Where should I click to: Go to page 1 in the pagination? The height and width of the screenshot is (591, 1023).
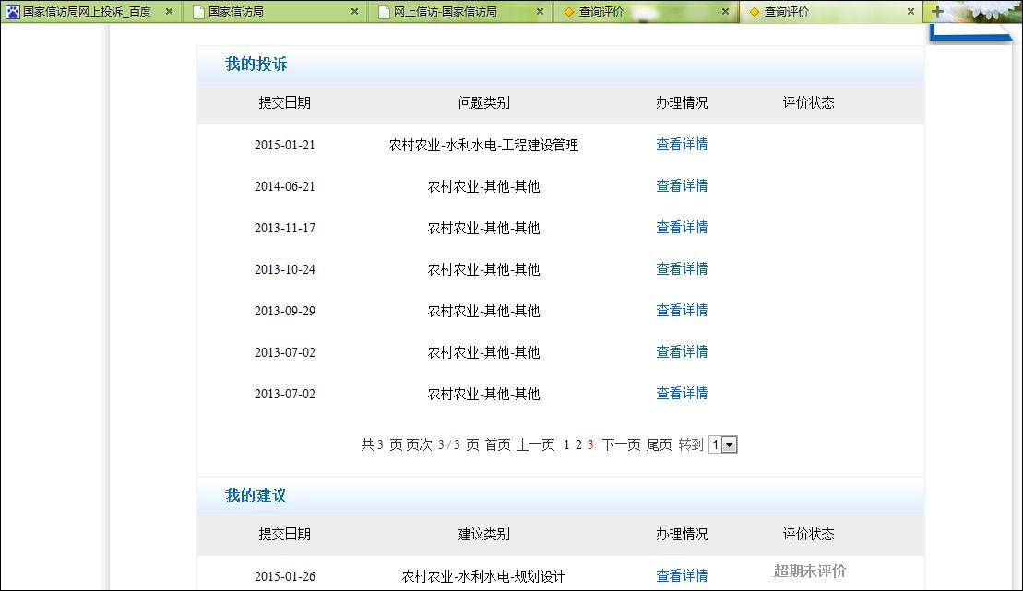pyautogui.click(x=566, y=445)
